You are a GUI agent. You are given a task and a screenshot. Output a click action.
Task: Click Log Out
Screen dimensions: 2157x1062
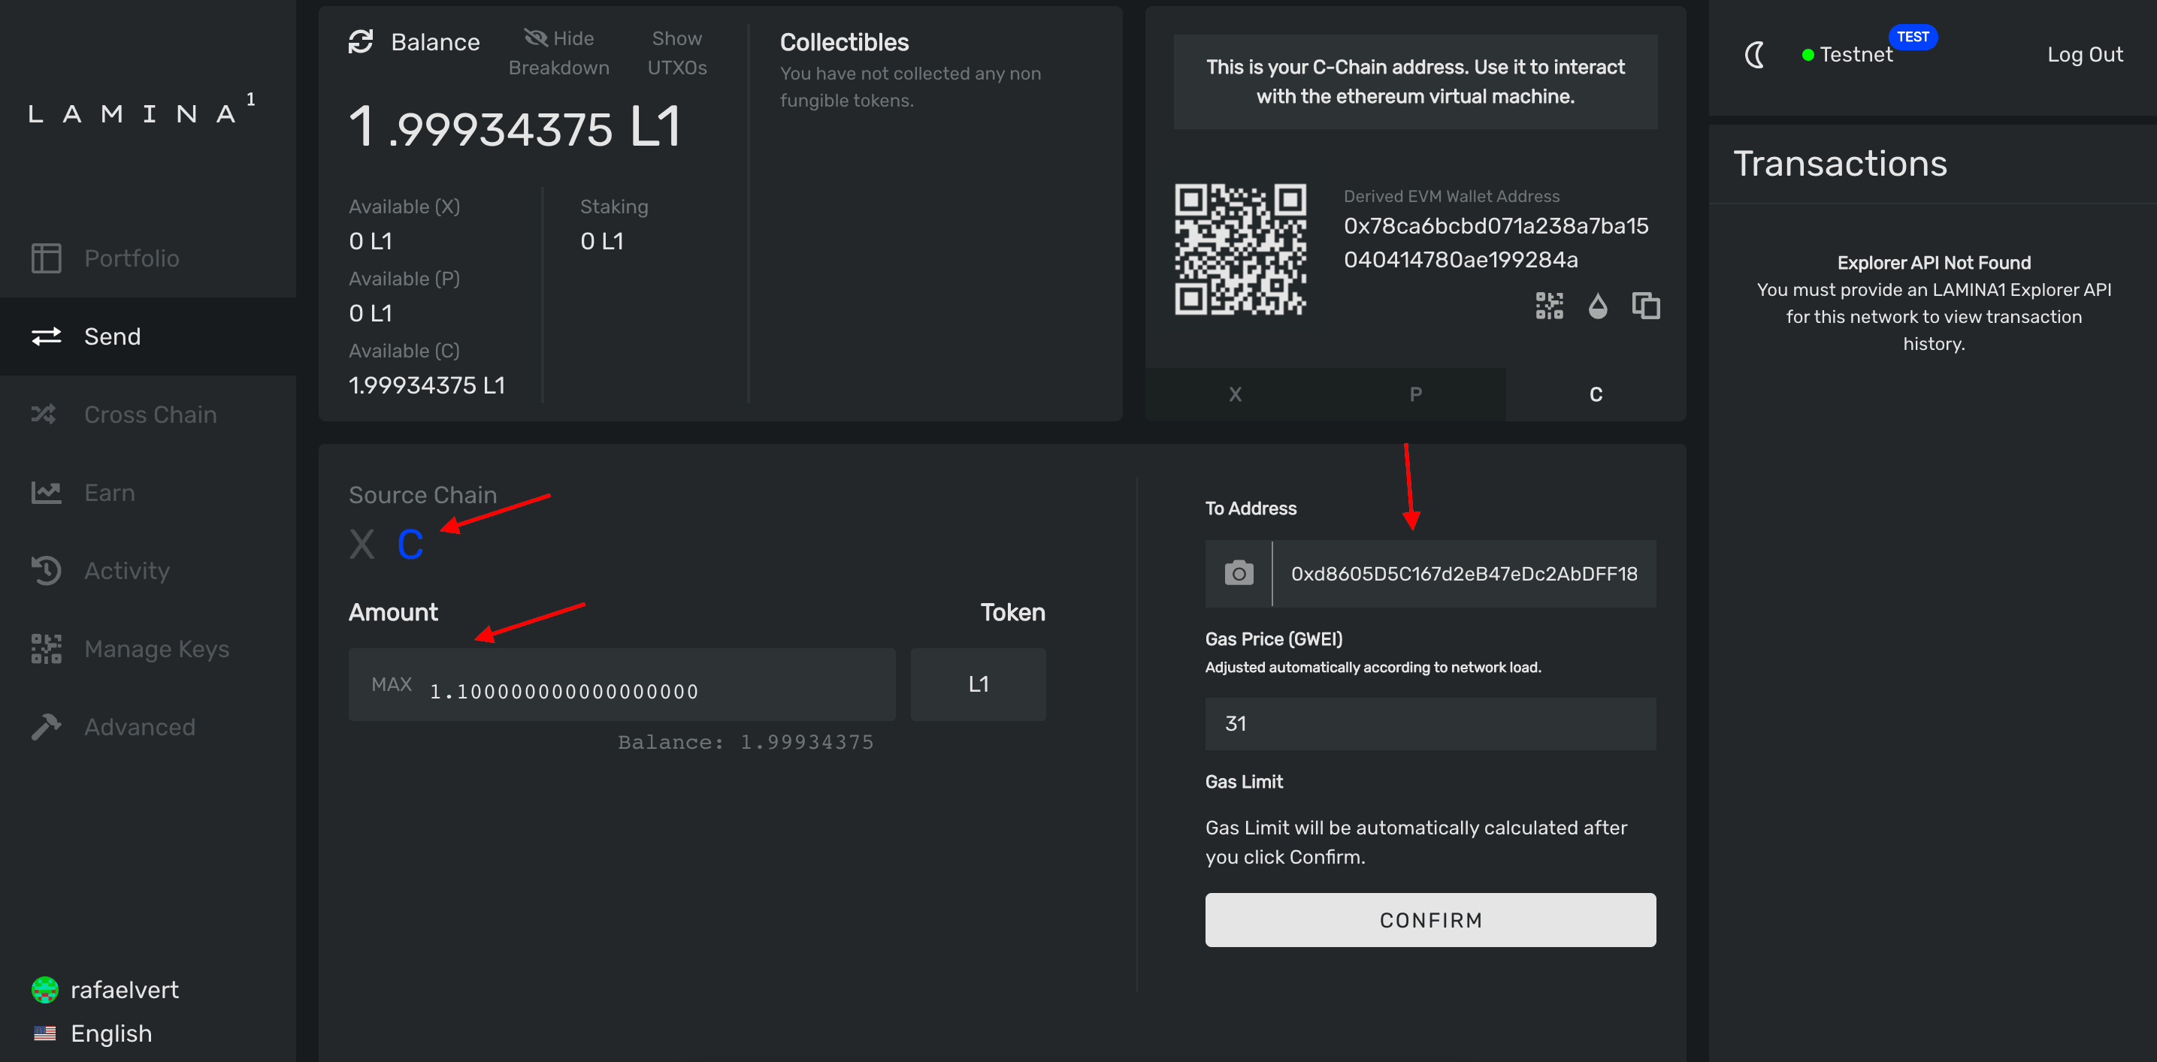coord(2084,54)
